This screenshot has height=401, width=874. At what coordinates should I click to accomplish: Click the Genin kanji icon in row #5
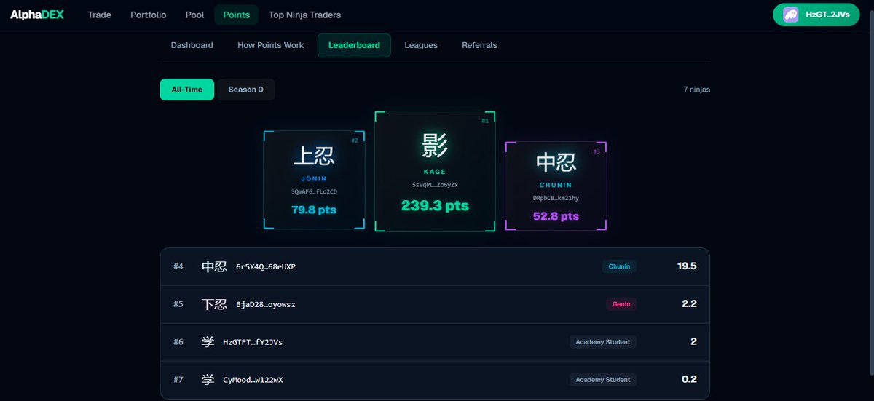[214, 304]
